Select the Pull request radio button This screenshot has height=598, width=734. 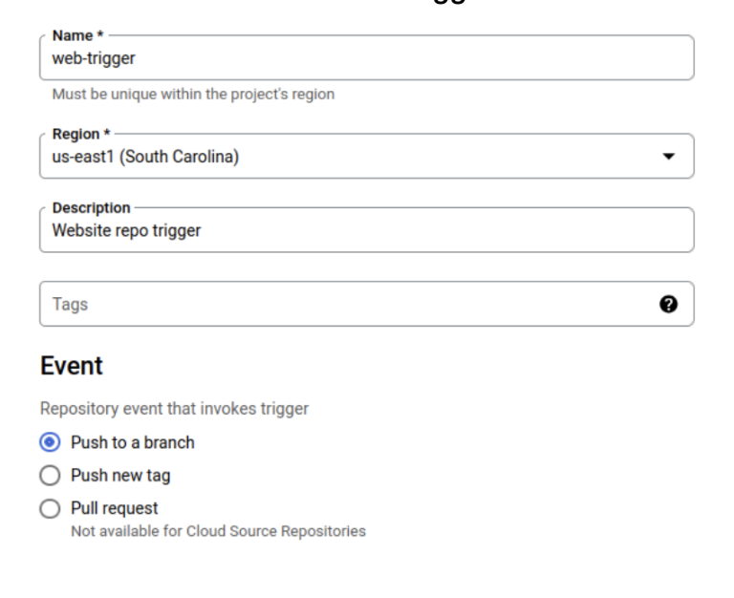tap(50, 508)
